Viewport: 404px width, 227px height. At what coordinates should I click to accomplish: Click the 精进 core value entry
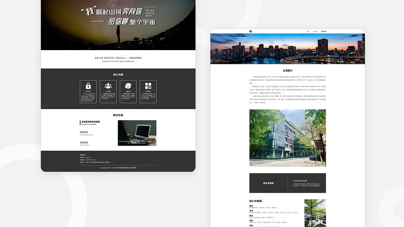263,207
